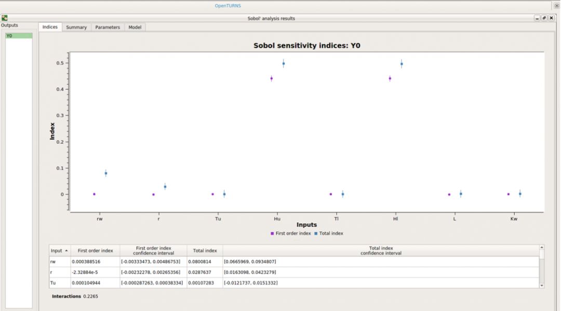
Task: Select the cell with value 0.000388516
Action: coord(95,262)
